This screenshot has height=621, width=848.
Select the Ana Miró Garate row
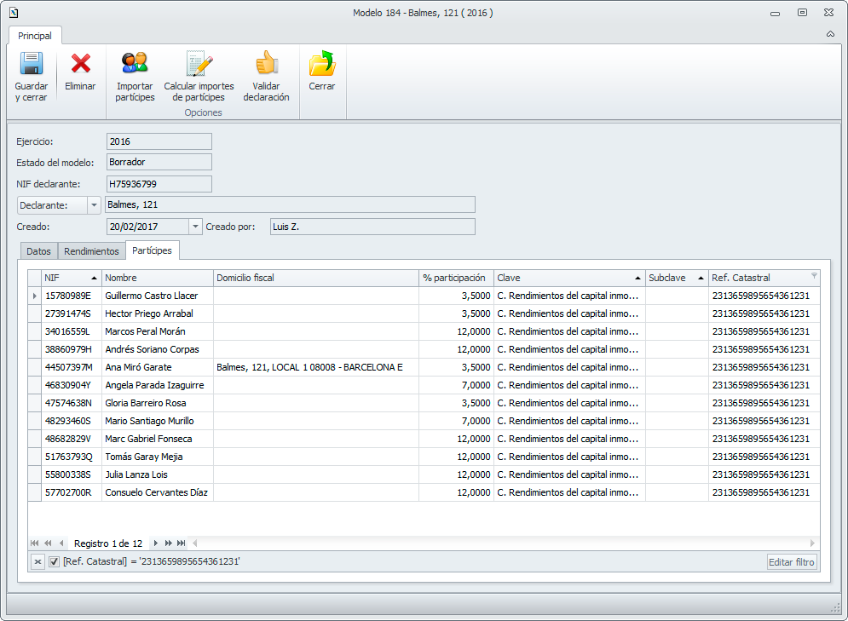coord(138,367)
